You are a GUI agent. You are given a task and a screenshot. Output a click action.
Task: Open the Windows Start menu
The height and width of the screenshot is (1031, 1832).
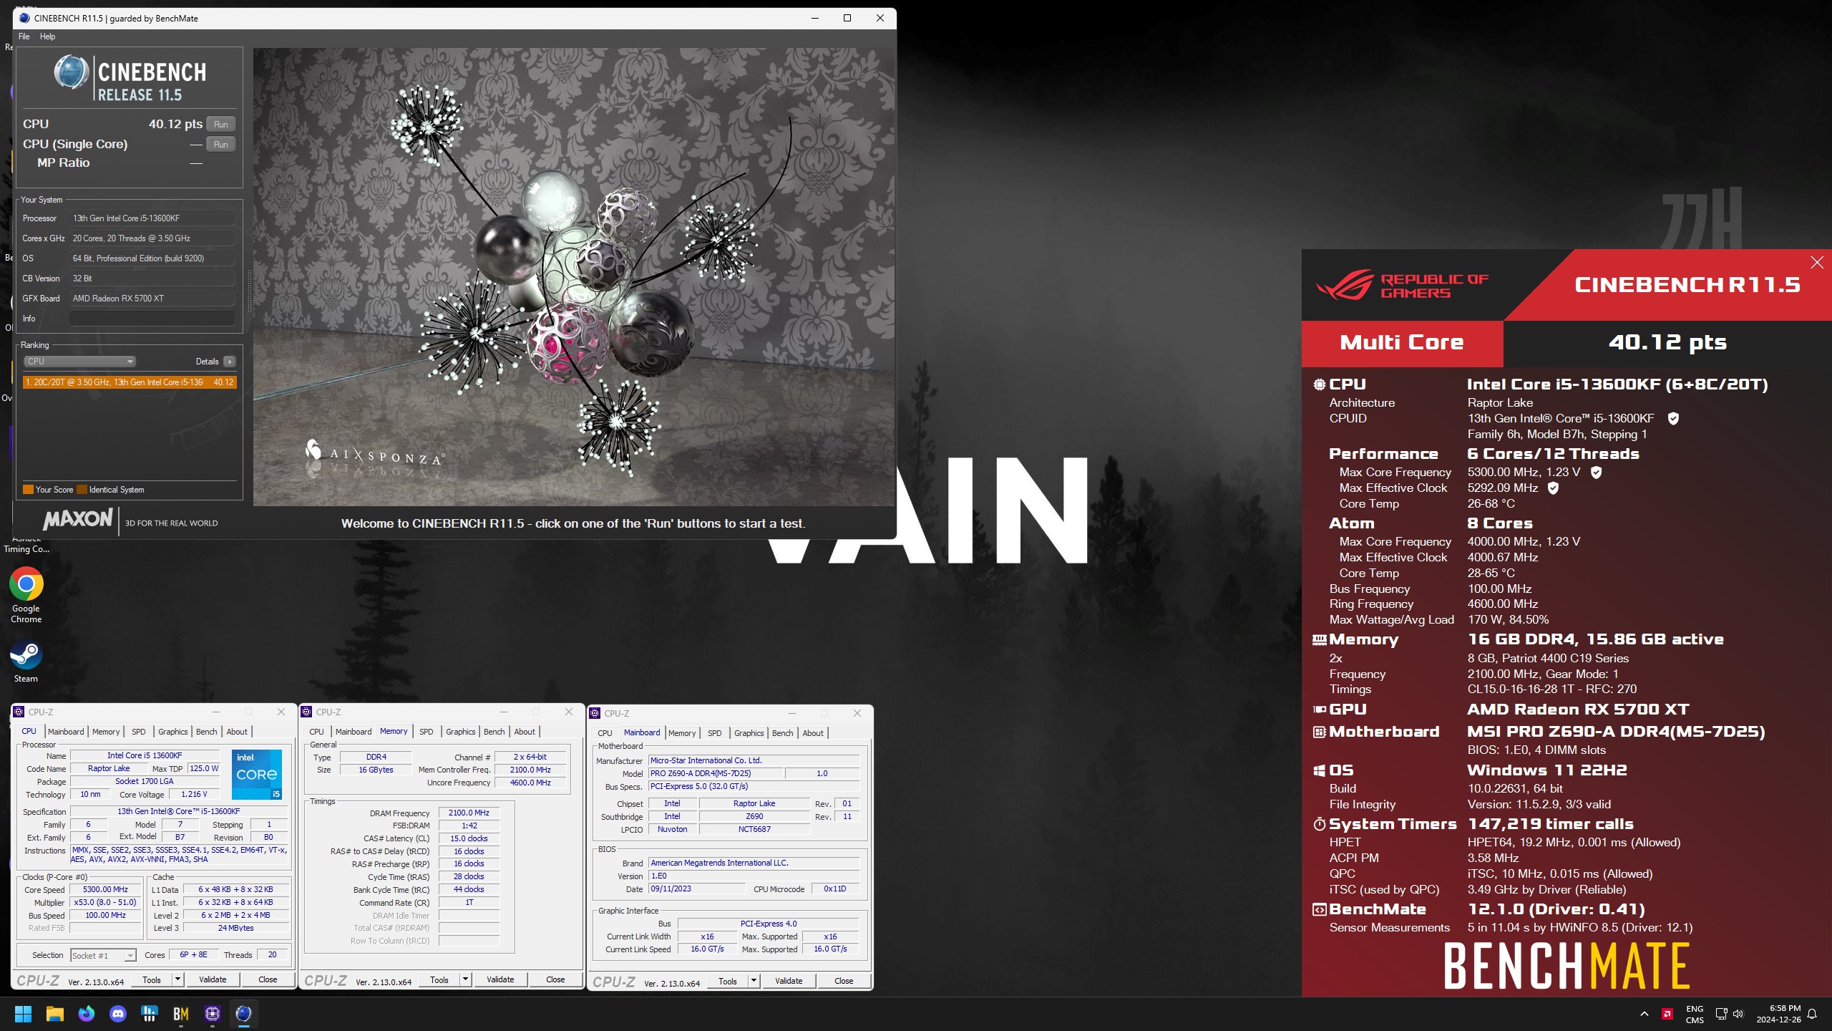point(23,1014)
